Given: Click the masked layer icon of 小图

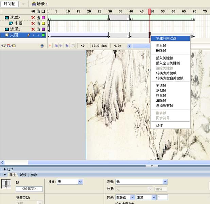Looking at the screenshot, I should (11, 23).
